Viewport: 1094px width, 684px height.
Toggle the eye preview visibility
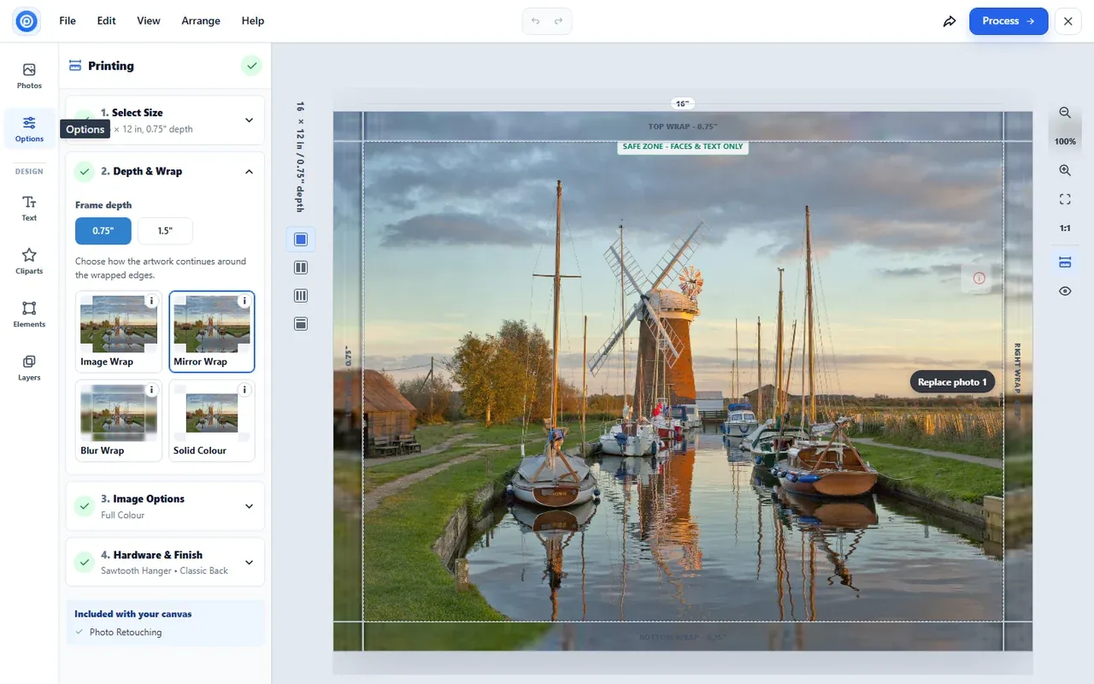tap(1065, 291)
